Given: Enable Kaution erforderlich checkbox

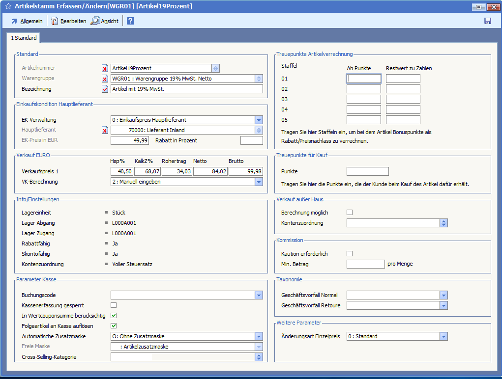Looking at the screenshot, I should click(x=350, y=254).
